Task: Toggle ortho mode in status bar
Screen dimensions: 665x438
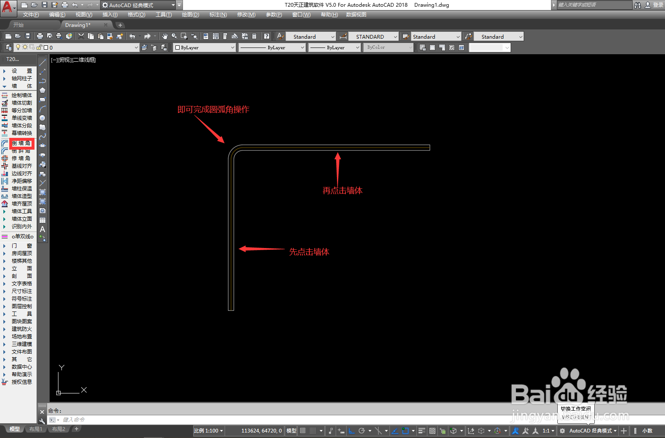Action: pos(352,431)
